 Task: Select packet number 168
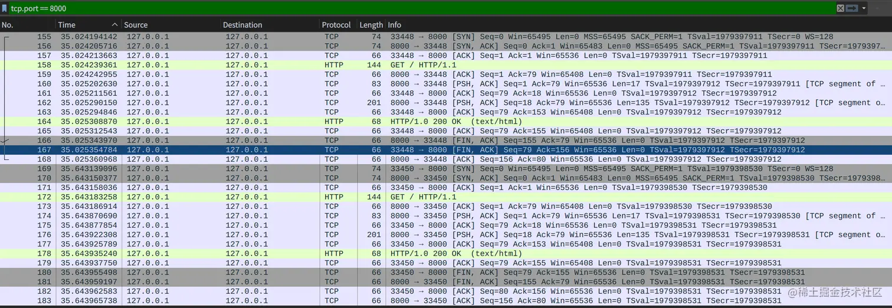[446, 159]
